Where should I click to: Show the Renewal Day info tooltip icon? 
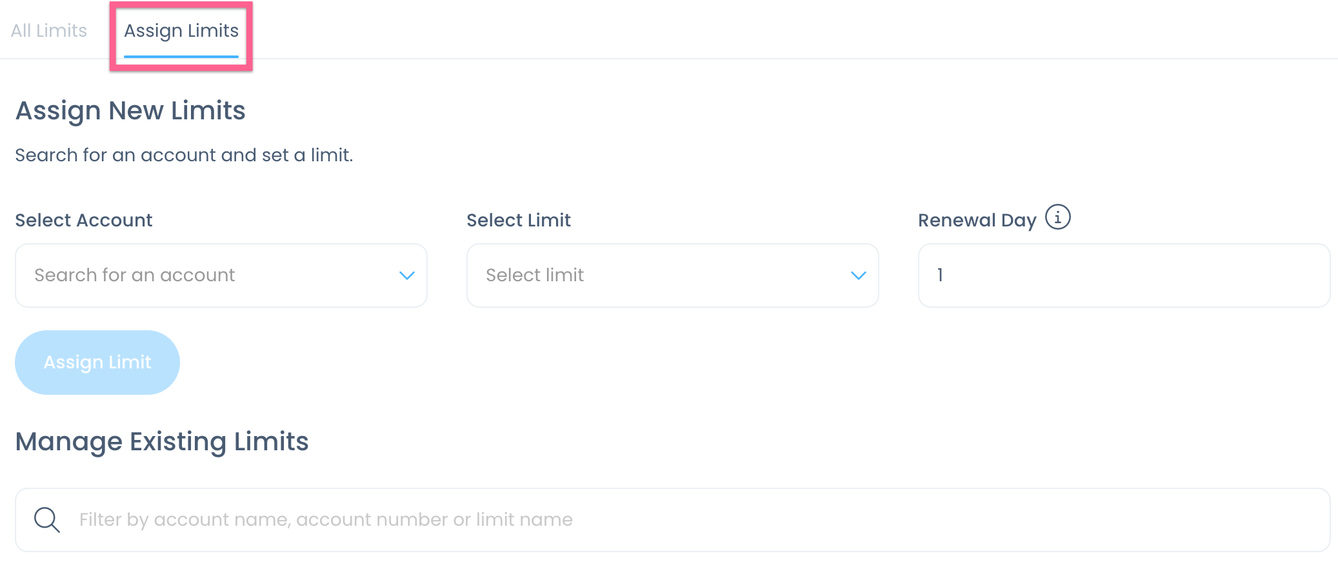pyautogui.click(x=1057, y=217)
